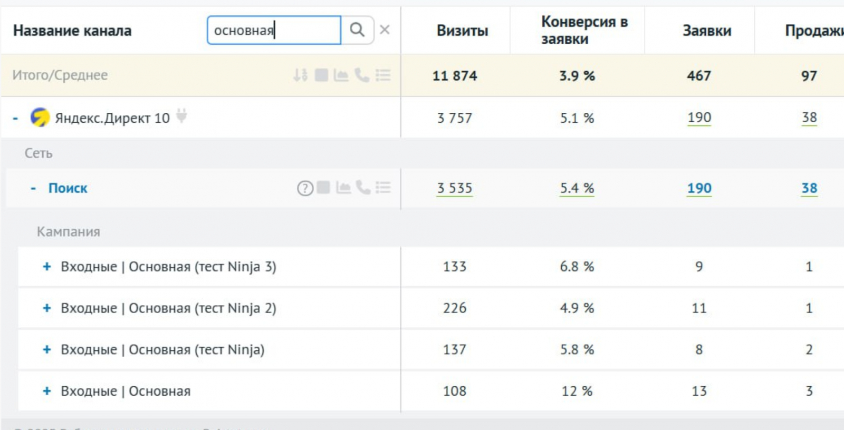844x430 pixels.
Task: Expand campaign Основная (тест Ninja 3)
Action: pyautogui.click(x=47, y=267)
